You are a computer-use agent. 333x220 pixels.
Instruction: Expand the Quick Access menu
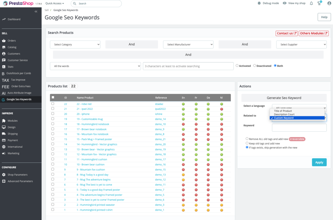pos(55,3)
